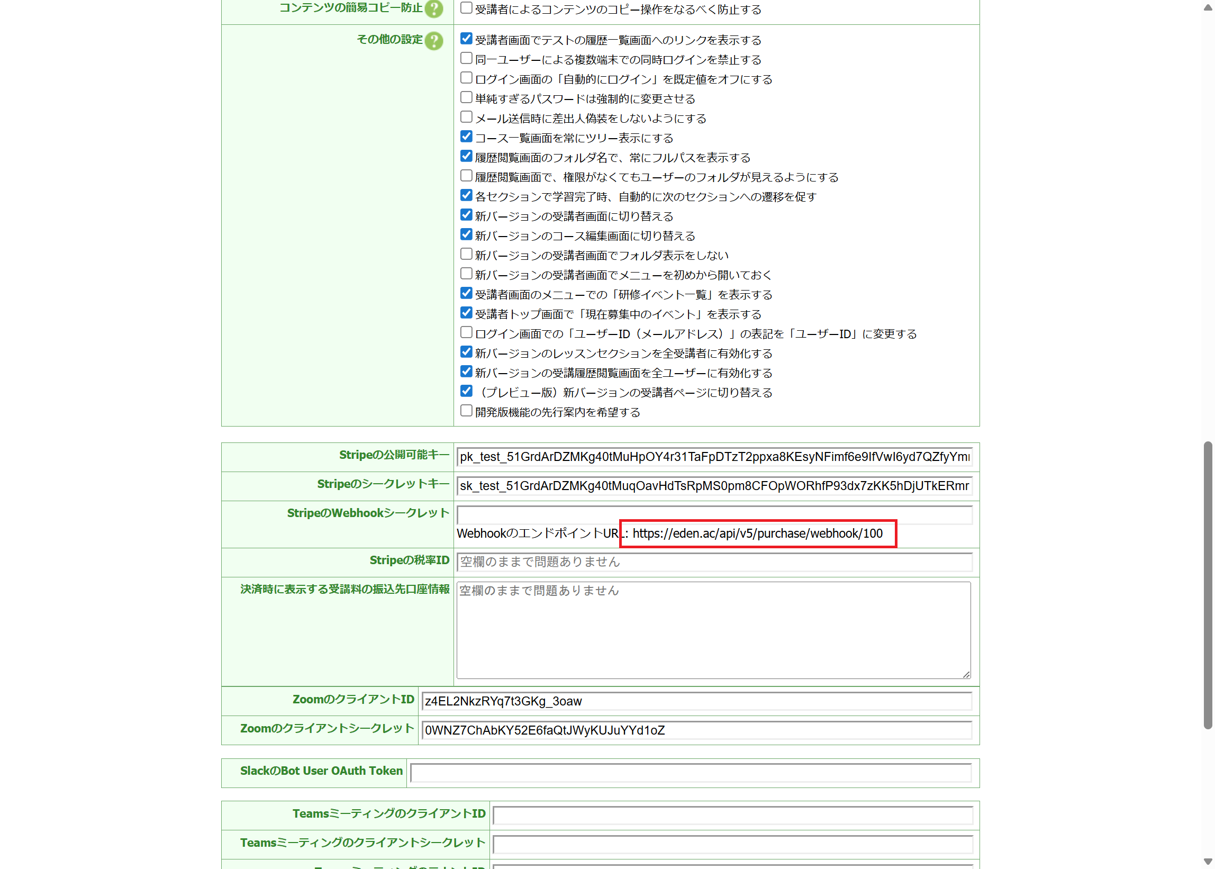Check 「自動的にログイン」を既定値をオフにする option
1215x869 pixels.
pos(466,78)
